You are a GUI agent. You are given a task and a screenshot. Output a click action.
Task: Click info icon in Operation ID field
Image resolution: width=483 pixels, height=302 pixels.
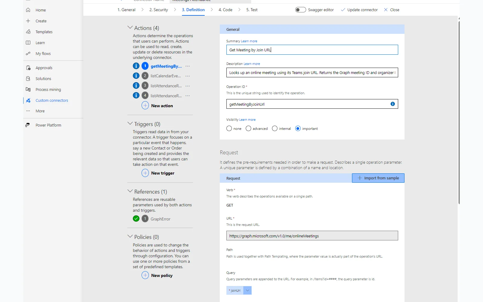tap(393, 104)
